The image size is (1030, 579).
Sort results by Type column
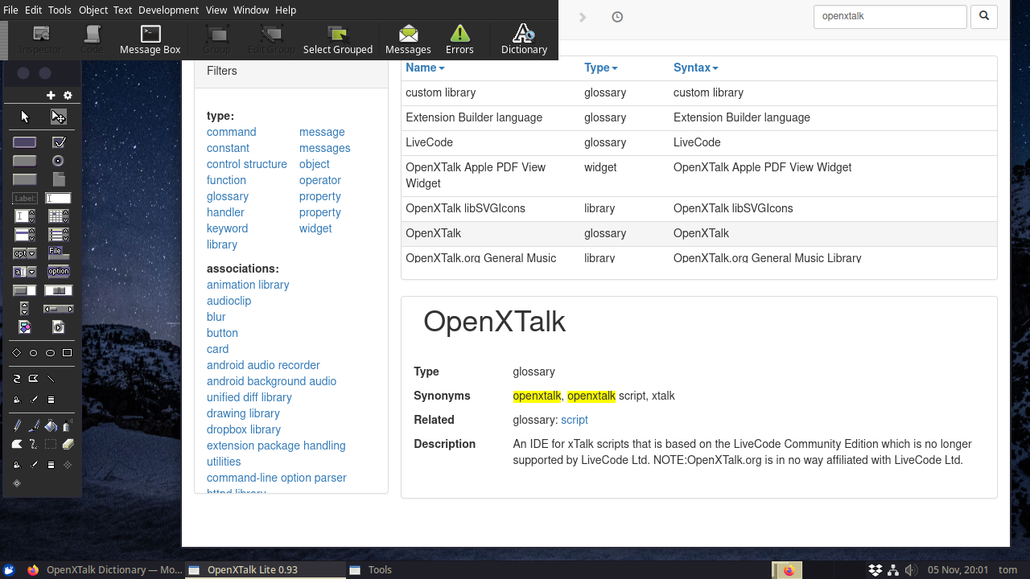pos(601,68)
